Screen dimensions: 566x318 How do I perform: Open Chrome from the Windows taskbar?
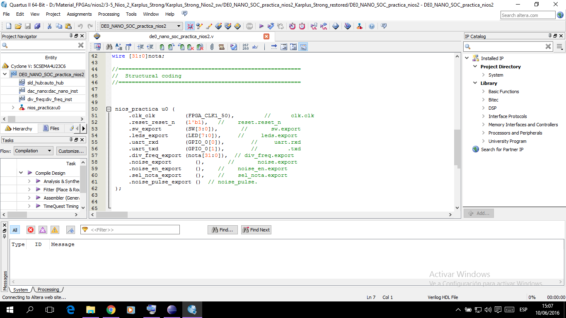click(x=111, y=309)
